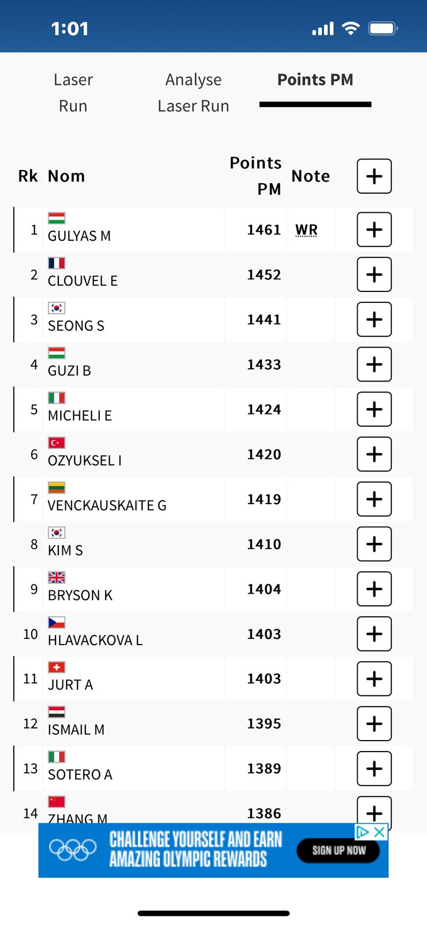427x925 pixels.
Task: Show more for VENCKAUSKAITE G
Action: [x=374, y=499]
